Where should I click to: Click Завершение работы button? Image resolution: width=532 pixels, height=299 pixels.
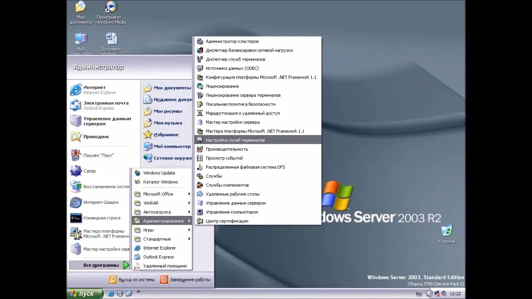point(185,279)
